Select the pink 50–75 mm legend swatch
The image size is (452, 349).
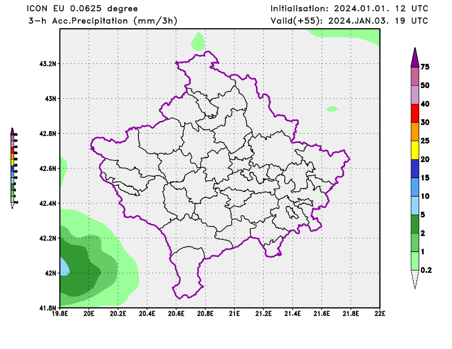(415, 76)
